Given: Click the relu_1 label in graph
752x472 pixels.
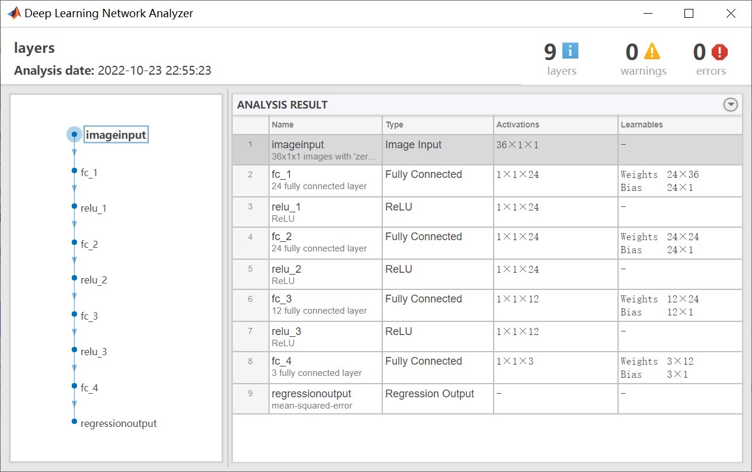Looking at the screenshot, I should click(x=94, y=208).
